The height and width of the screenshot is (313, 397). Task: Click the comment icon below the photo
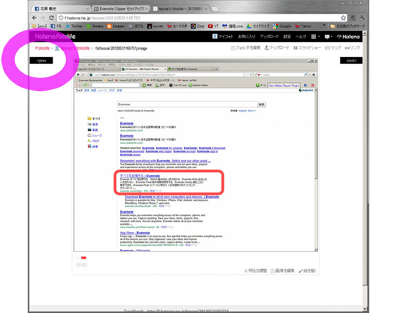[x=78, y=265]
